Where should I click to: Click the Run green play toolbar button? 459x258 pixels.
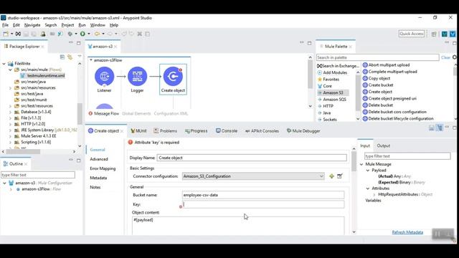(82, 34)
